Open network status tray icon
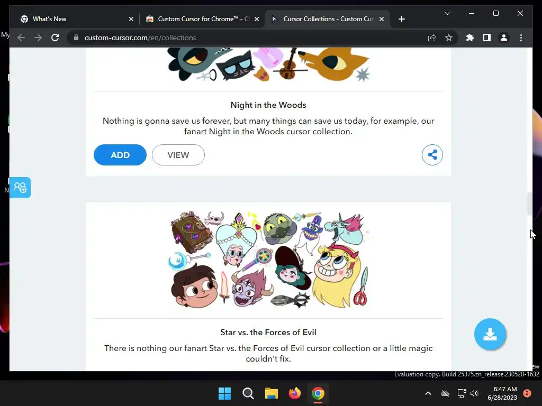Screen dimensions: 542x406 462,393
